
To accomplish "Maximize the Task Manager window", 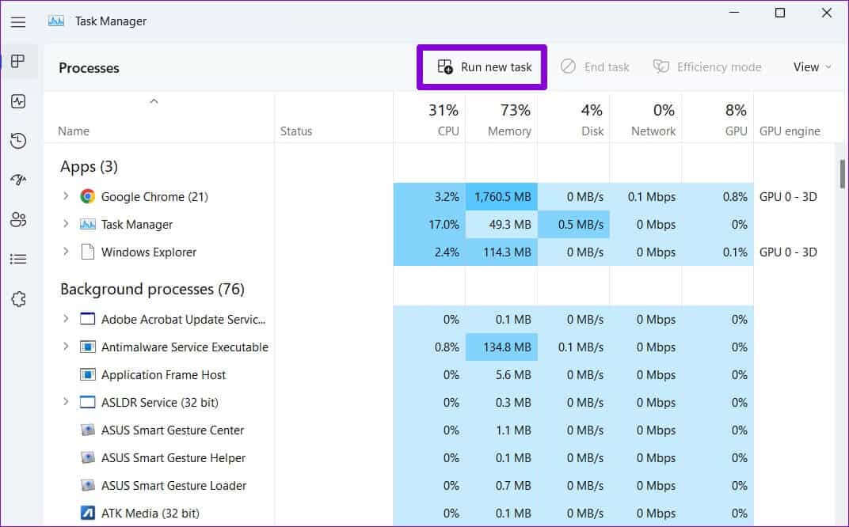I will (779, 13).
